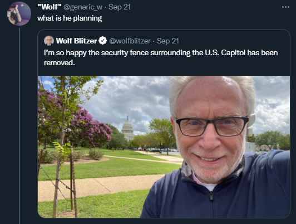
Task: Open the "Wolf" display name profile link
Action: (x=50, y=7)
